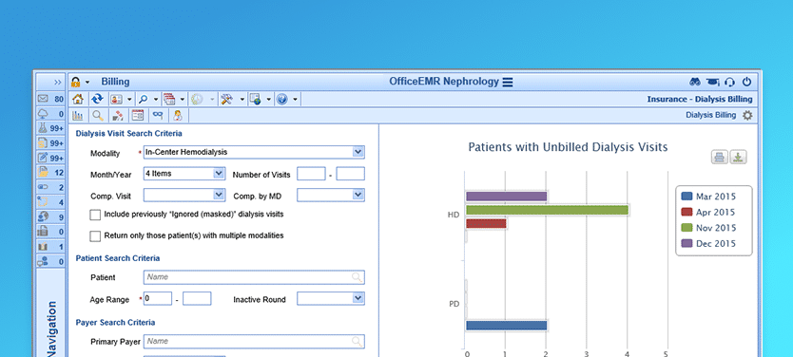
Task: Click the Age Range minimum field
Action: (158, 298)
